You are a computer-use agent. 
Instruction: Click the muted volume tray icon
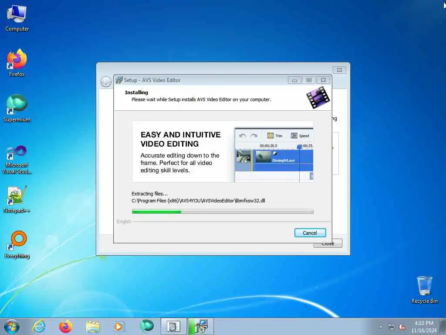coord(402,327)
